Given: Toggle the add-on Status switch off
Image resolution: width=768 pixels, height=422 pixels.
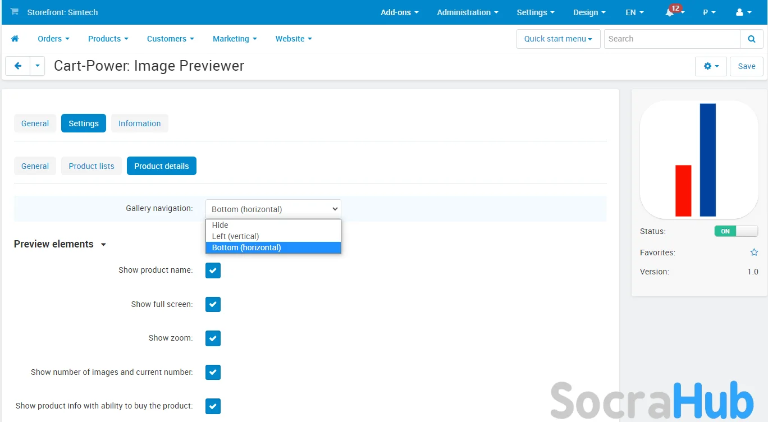Looking at the screenshot, I should click(x=735, y=231).
